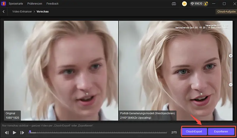This screenshot has height=138, width=237.
Task: Open the Discord community icon
Action: (174, 4)
